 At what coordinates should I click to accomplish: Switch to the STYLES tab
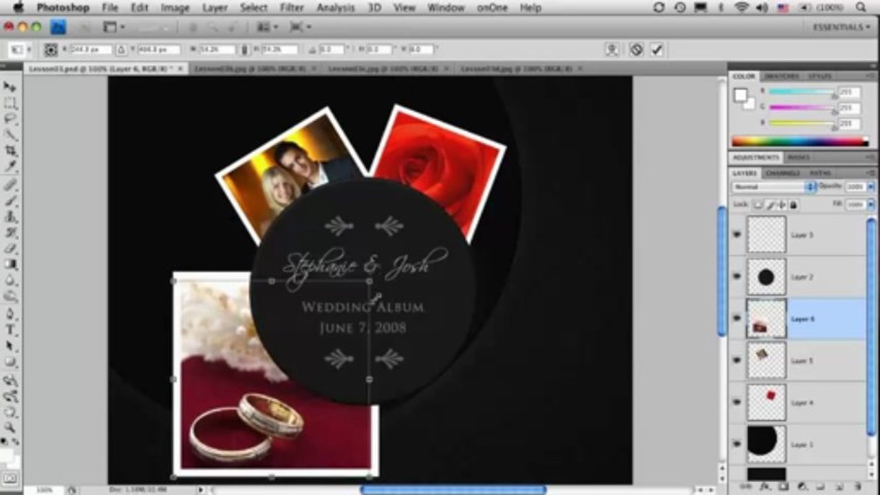[819, 76]
